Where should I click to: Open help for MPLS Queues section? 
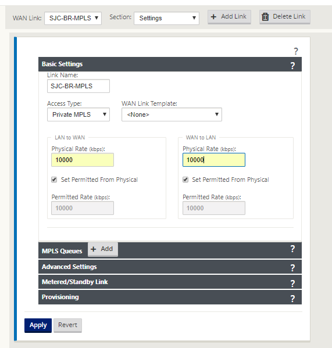pyautogui.click(x=292, y=249)
